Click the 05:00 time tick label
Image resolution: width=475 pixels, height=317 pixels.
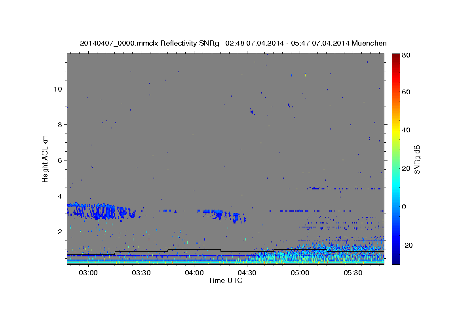(300, 273)
